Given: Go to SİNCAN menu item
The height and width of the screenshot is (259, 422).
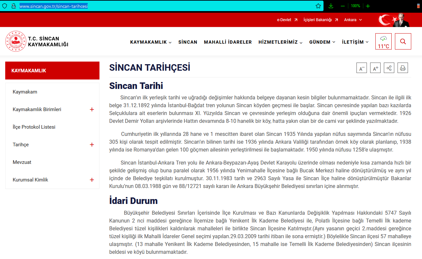Looking at the screenshot, I should (x=188, y=42).
